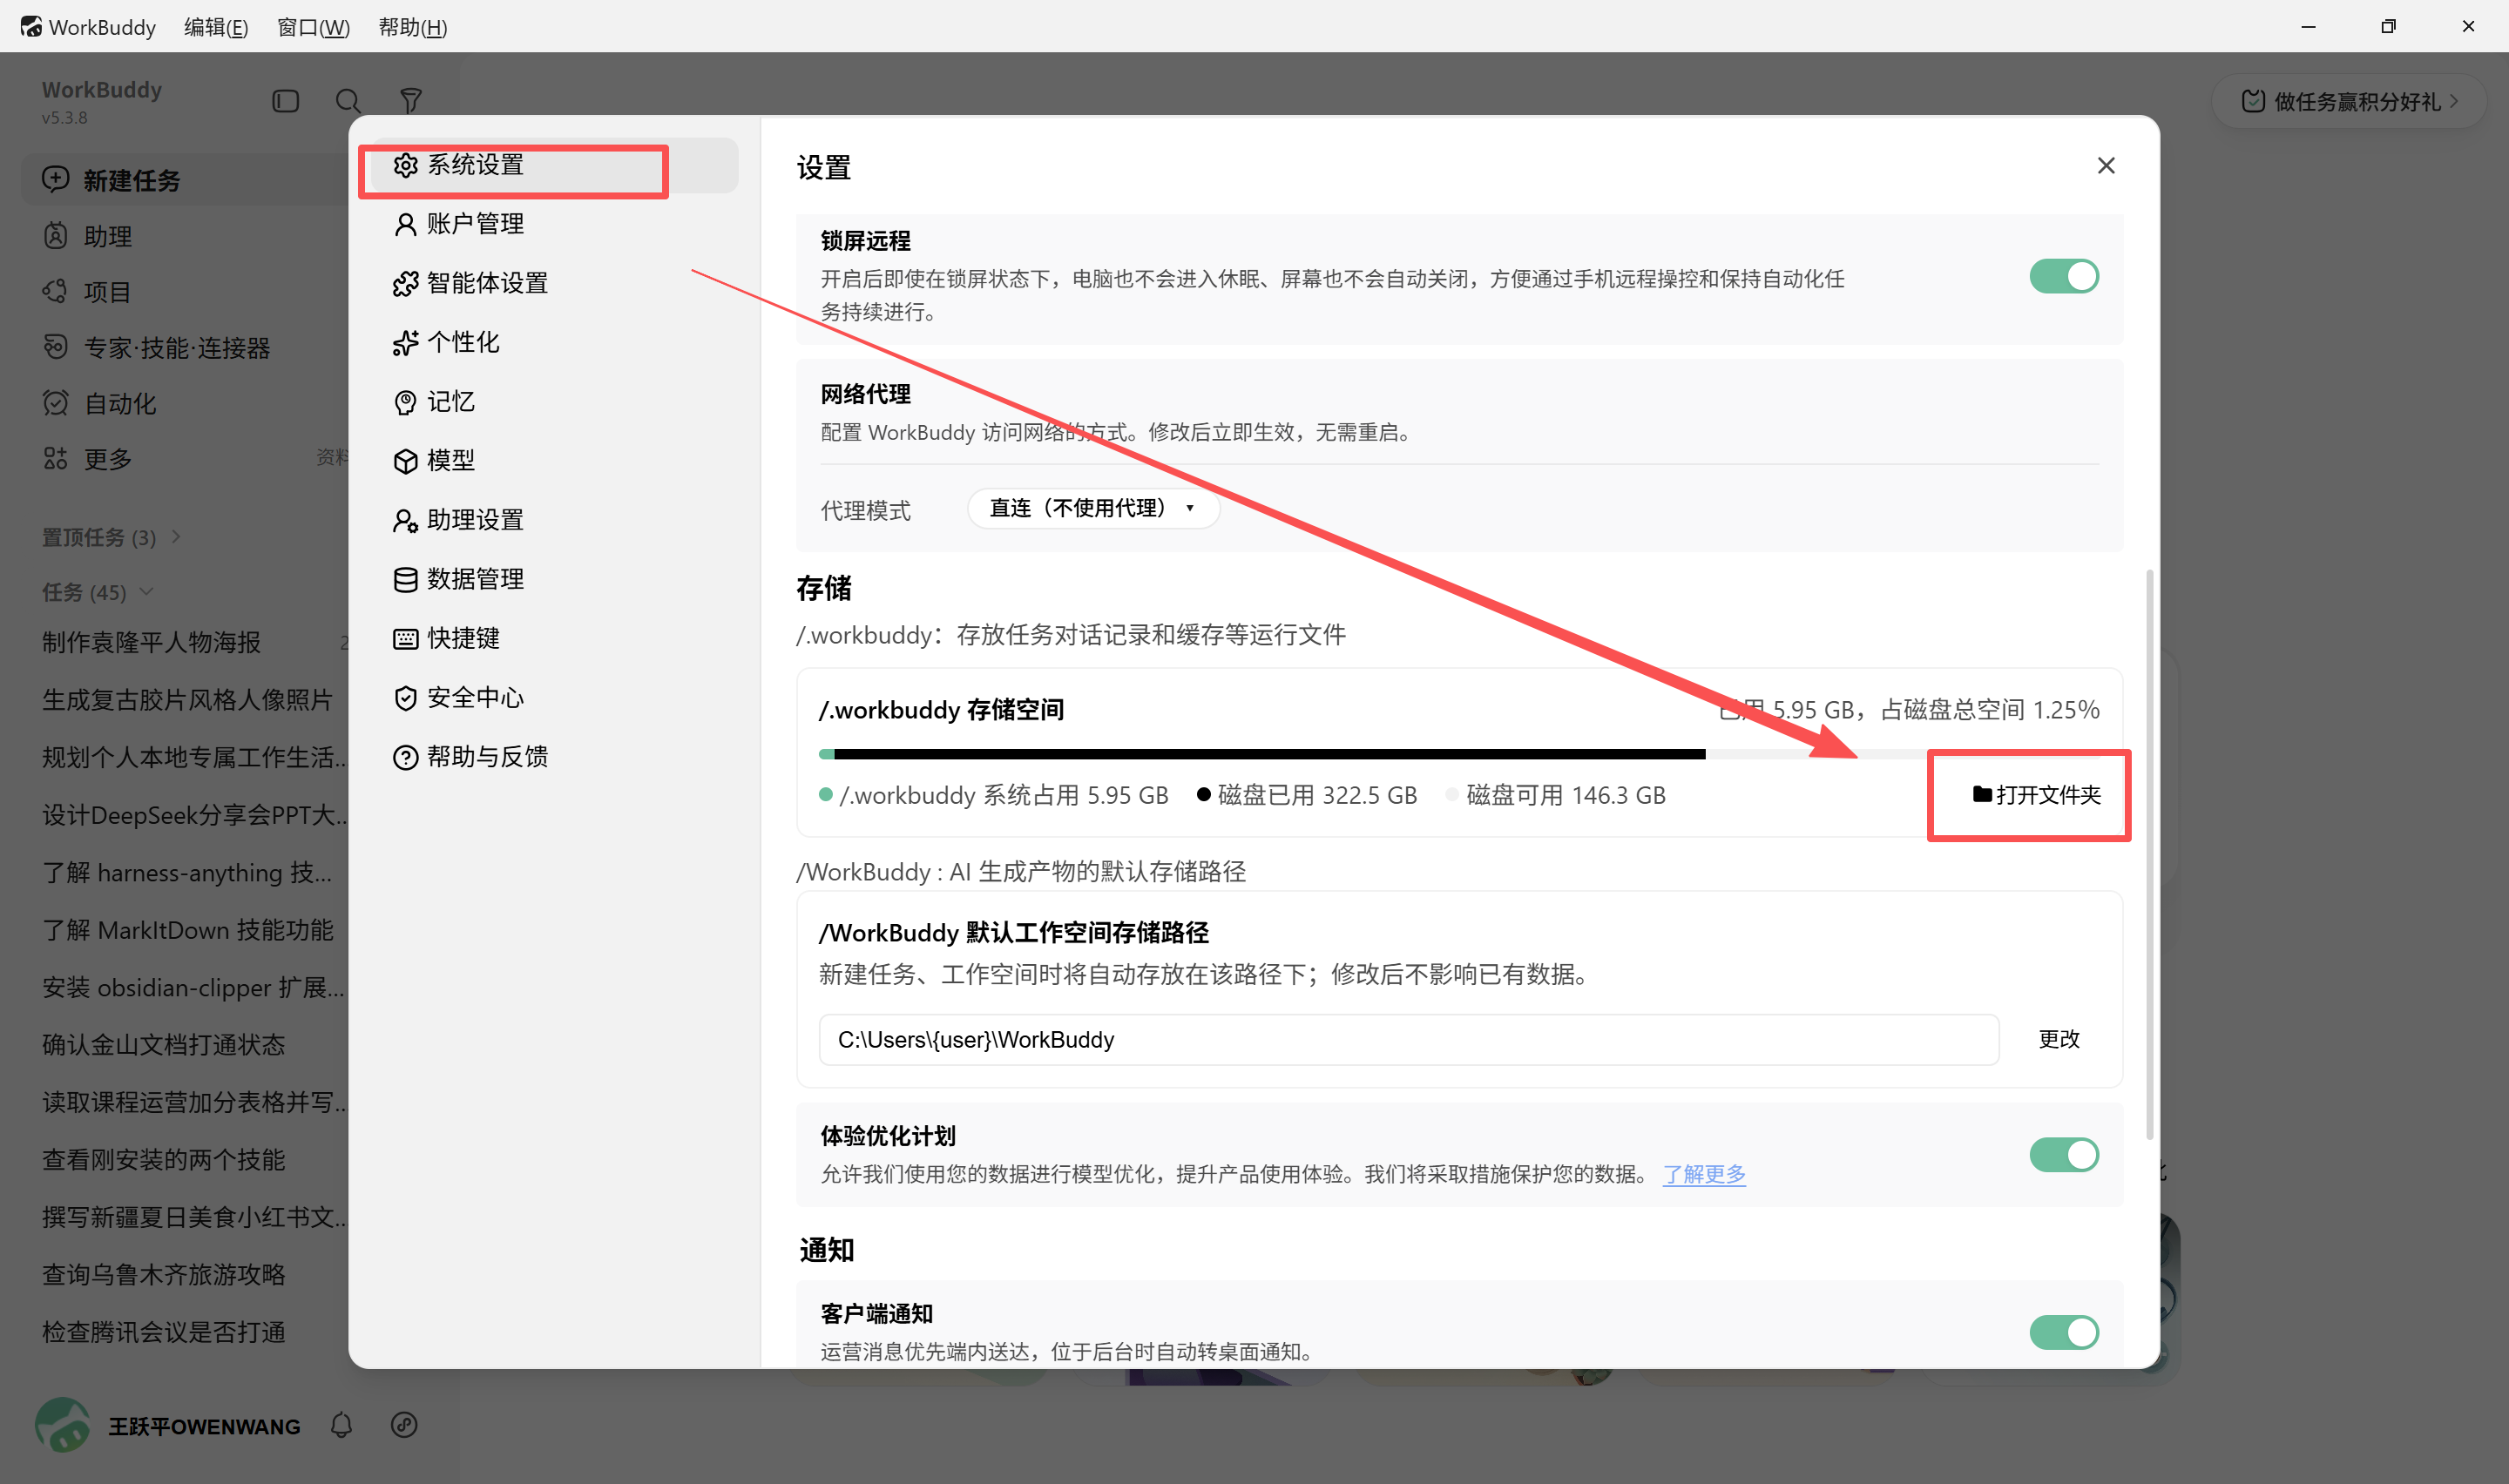The image size is (2509, 1484).
Task: Click the 打开文件夹 button
Action: [2036, 795]
